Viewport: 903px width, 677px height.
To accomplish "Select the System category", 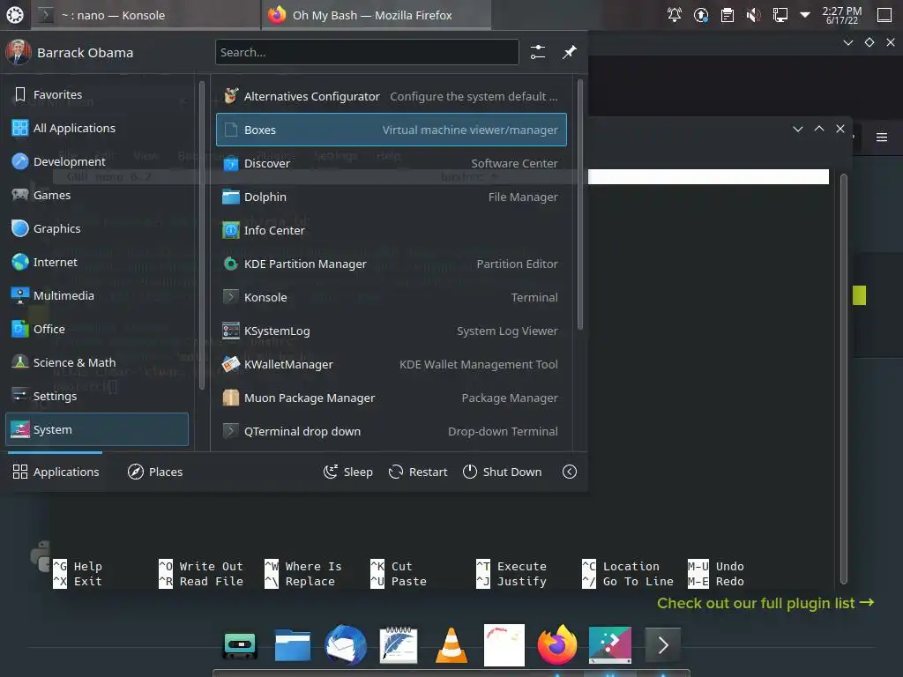I will (x=97, y=429).
